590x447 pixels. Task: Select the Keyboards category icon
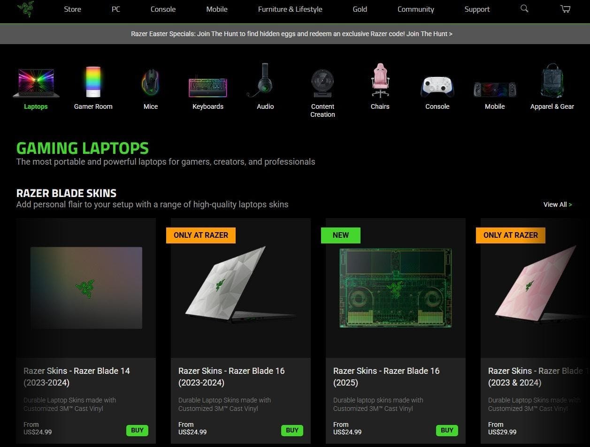(208, 86)
